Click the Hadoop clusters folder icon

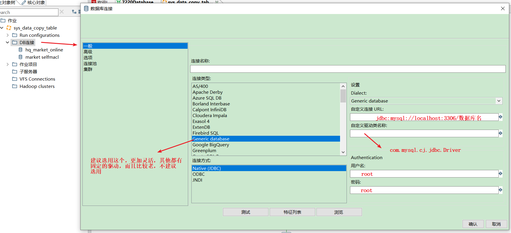click(x=15, y=86)
